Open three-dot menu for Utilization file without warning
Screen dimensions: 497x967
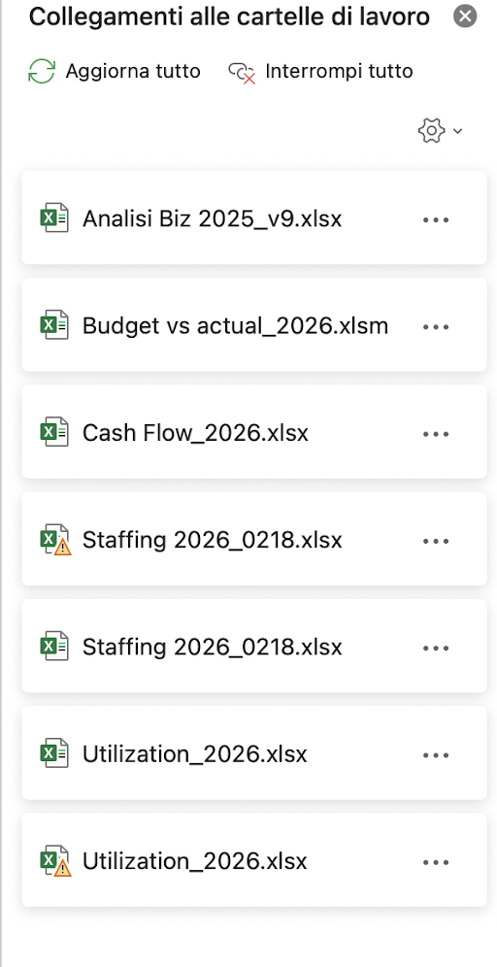436,754
